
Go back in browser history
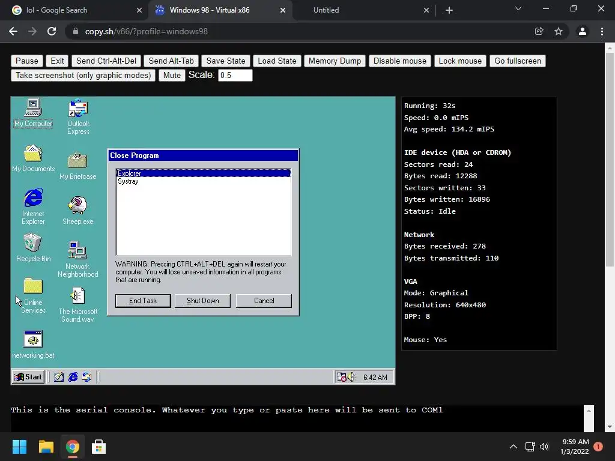[13, 31]
